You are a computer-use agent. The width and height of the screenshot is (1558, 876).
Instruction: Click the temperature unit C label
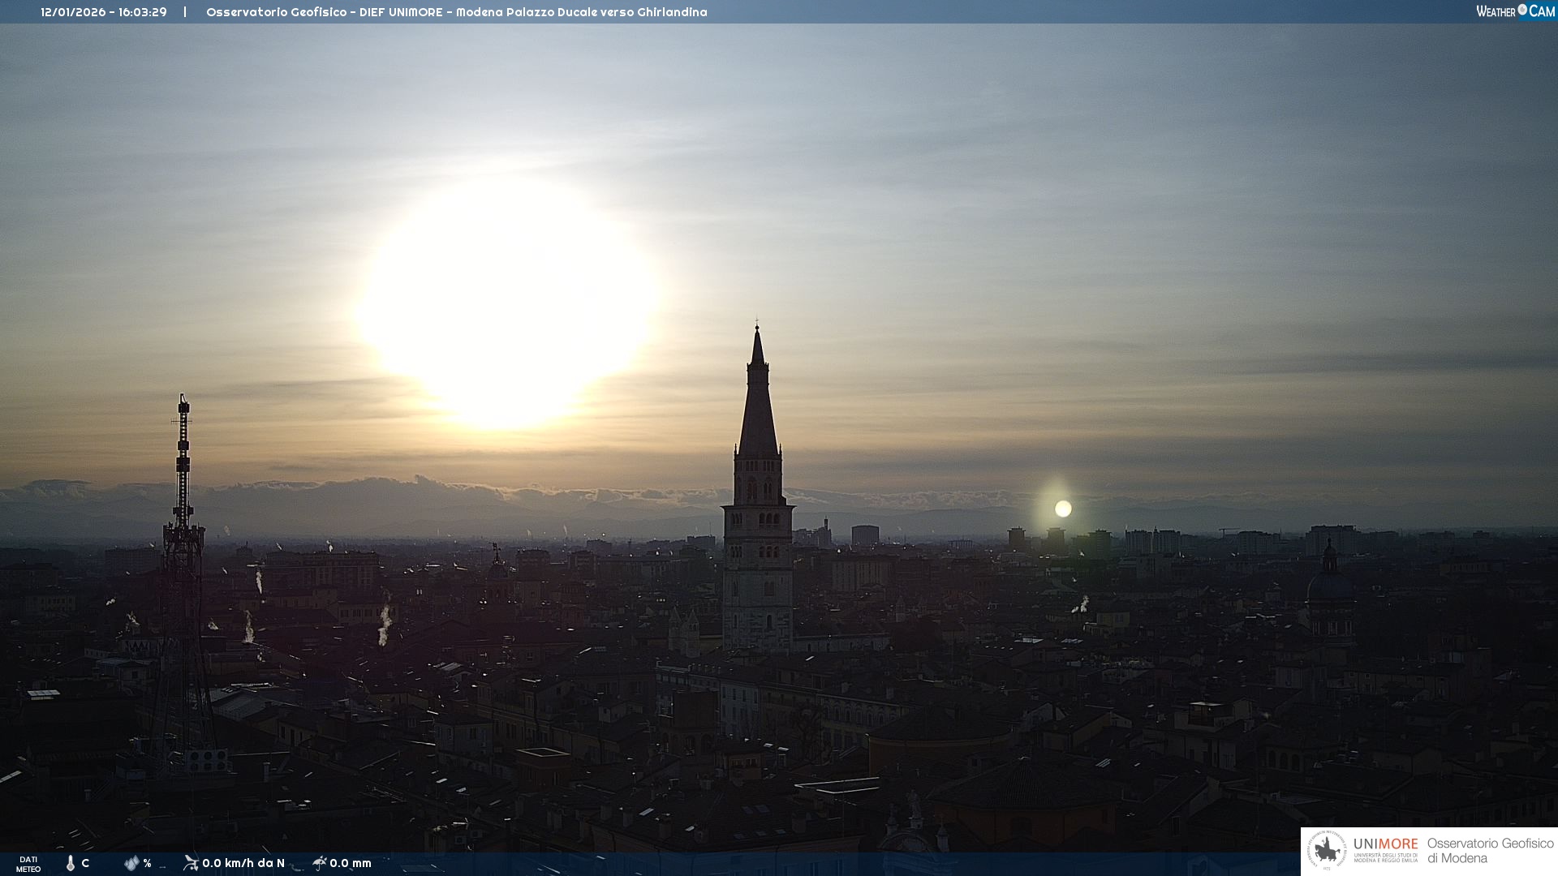click(85, 863)
